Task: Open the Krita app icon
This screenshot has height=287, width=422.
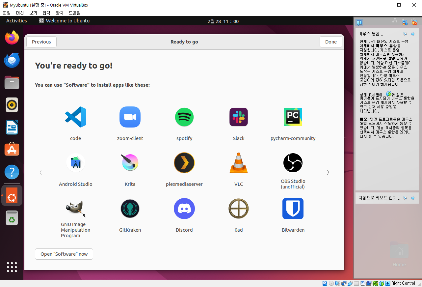Action: [130, 163]
